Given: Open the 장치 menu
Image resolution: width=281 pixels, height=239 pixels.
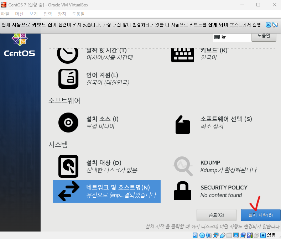Looking at the screenshot, I should [62, 14].
